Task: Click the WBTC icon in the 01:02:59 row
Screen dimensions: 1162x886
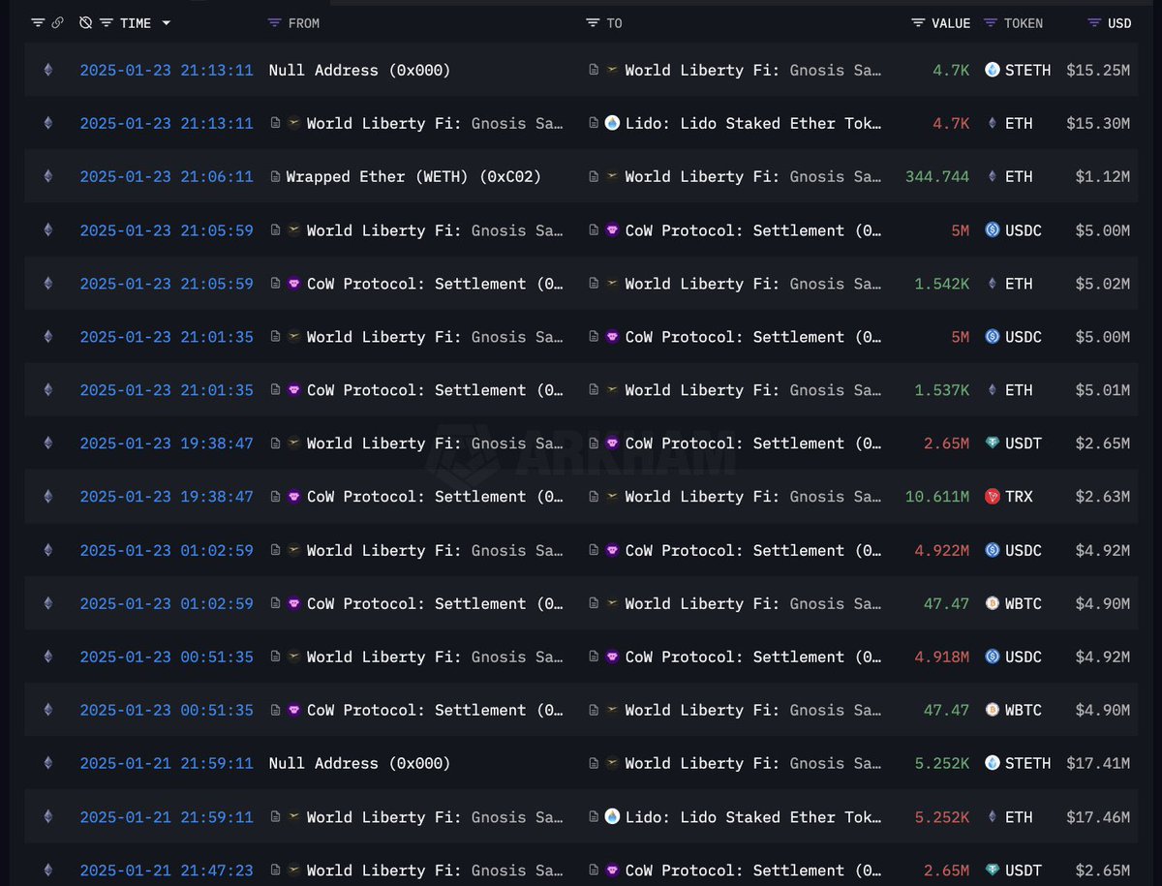Action: tap(992, 603)
